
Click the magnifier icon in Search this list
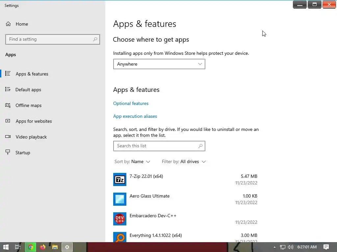(200, 146)
